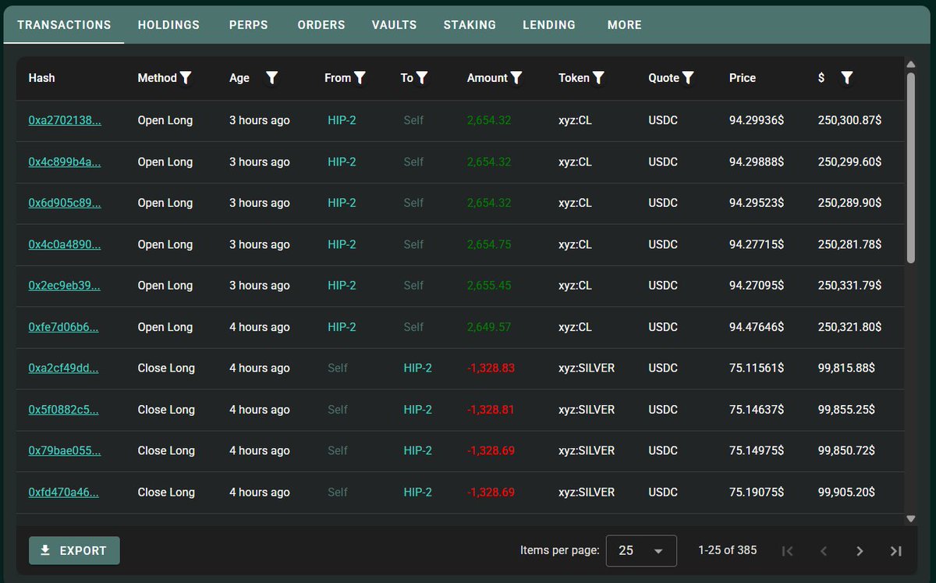Screen dimensions: 936x583
Task: Click the Method column filter icon
Action: [x=186, y=77]
